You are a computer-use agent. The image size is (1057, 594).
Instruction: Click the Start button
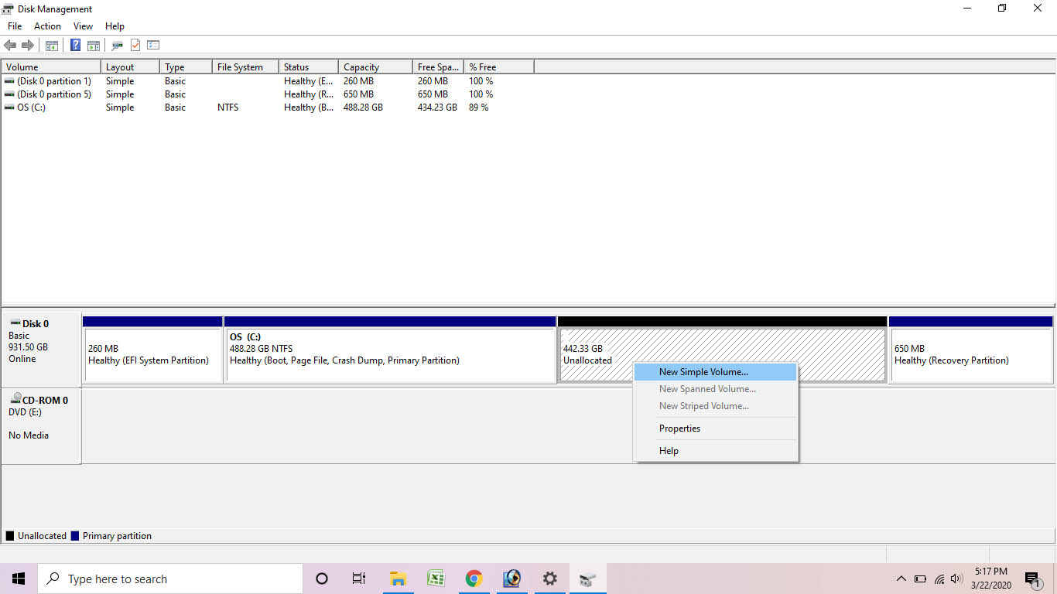pos(18,579)
